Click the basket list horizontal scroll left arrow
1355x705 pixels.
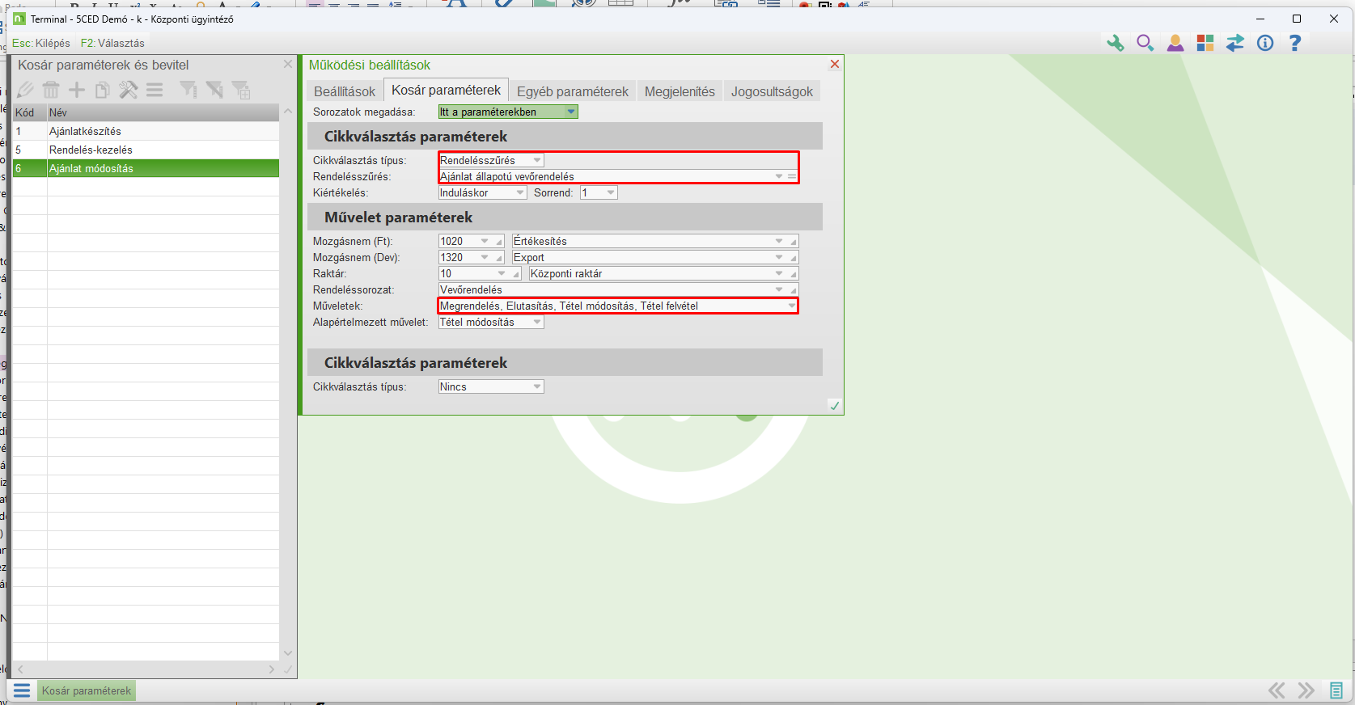click(x=20, y=669)
